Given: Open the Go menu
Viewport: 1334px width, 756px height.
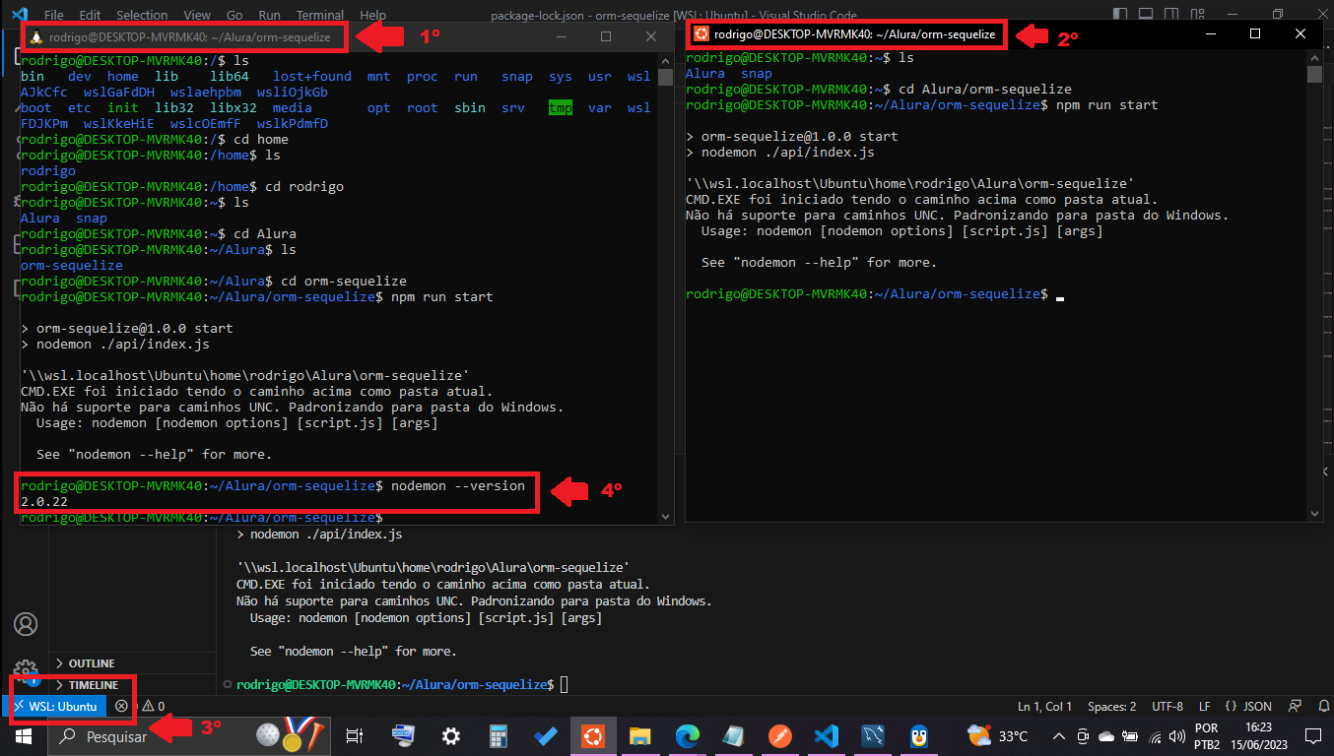Looking at the screenshot, I should coord(234,15).
